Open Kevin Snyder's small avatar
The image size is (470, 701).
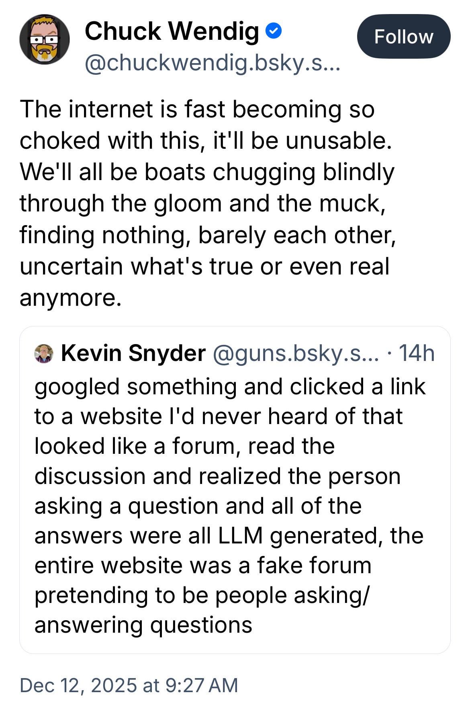tap(44, 353)
